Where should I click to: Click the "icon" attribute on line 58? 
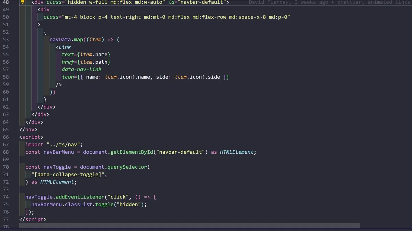coord(68,77)
